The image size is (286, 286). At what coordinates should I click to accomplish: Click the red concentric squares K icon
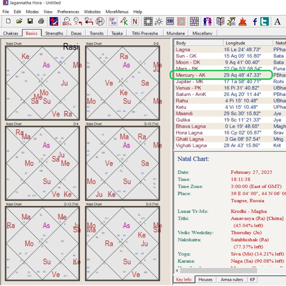[x=181, y=21]
